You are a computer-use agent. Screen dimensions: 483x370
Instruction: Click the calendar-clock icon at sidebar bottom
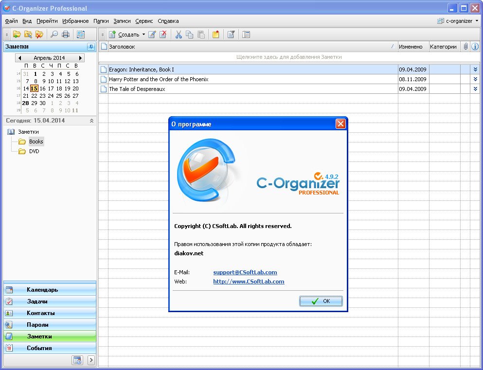(77, 360)
